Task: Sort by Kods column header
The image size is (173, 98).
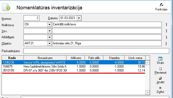Action: pyautogui.click(x=13, y=58)
